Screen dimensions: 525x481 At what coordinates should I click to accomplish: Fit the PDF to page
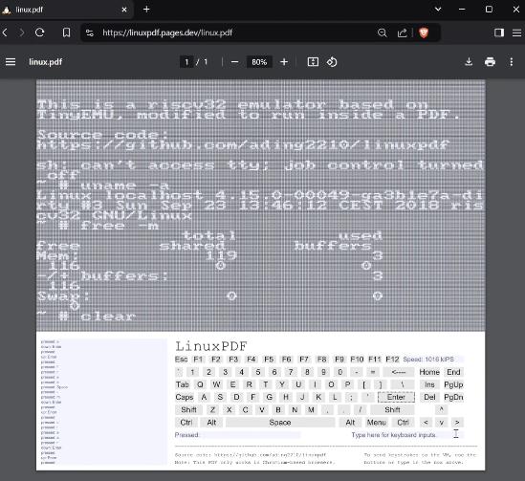coord(313,61)
